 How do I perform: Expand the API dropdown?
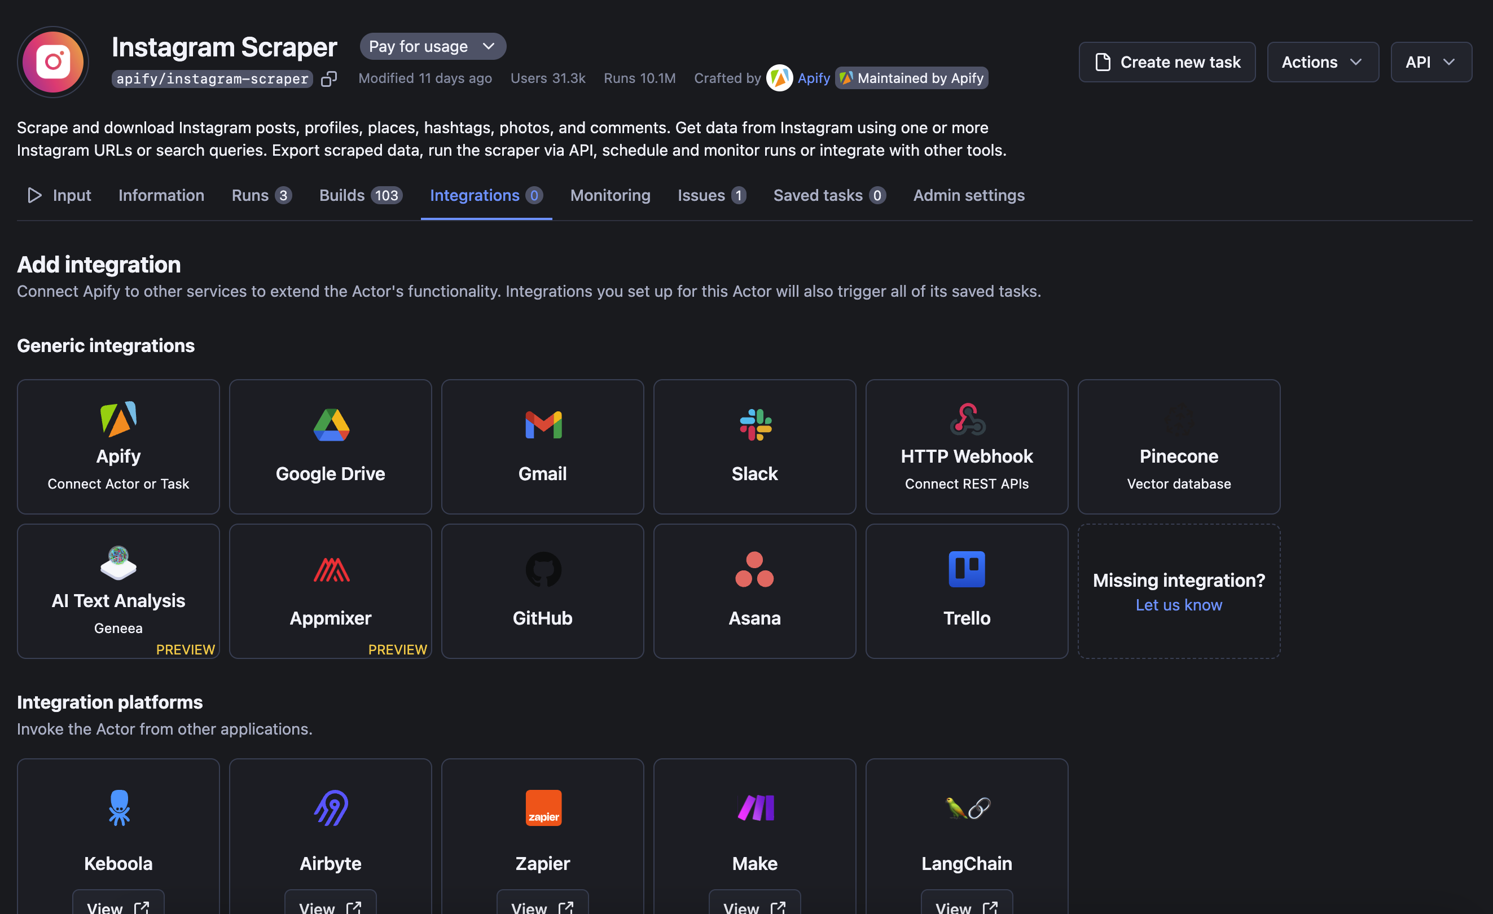[1430, 62]
